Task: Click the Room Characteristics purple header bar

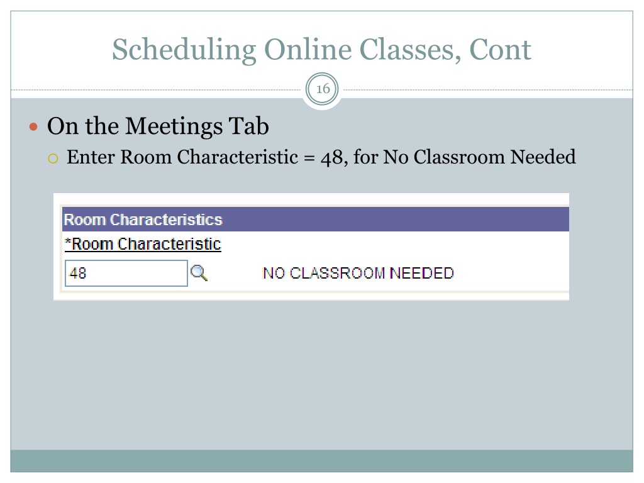Action: (x=316, y=219)
